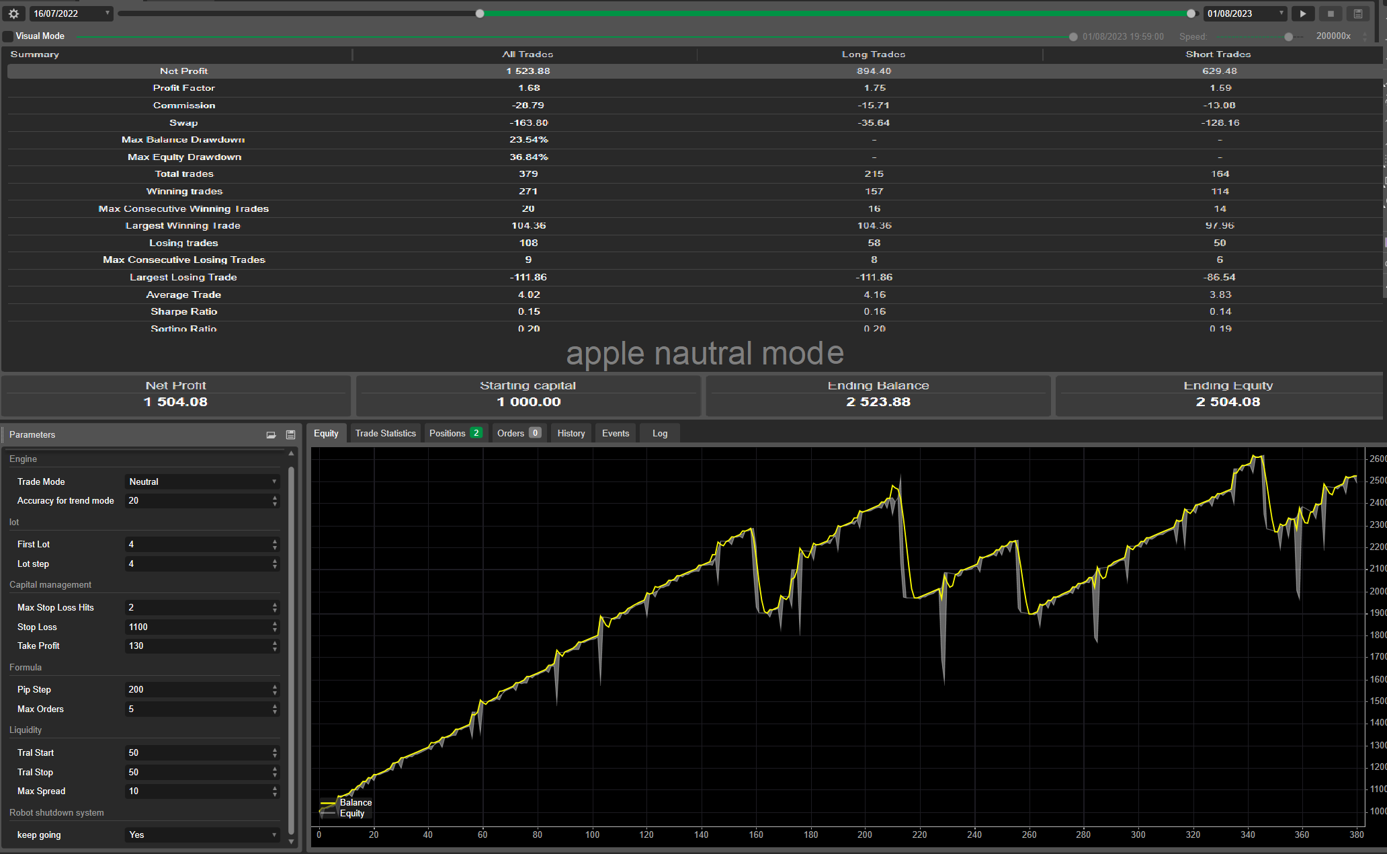Click the Short Trades column header
The height and width of the screenshot is (854, 1387).
(1218, 54)
